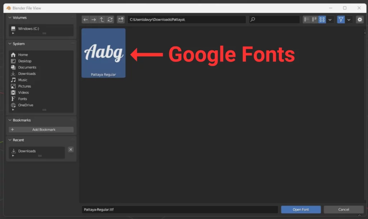Screen dimensions: 368x219
Task: Go to the Desktop folder
Action: [x=41, y=61]
